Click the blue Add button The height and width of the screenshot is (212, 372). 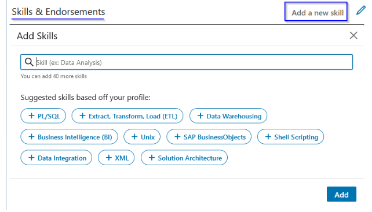pyautogui.click(x=341, y=194)
